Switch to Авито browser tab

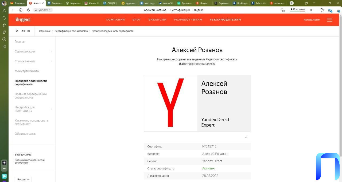[x=166, y=3]
